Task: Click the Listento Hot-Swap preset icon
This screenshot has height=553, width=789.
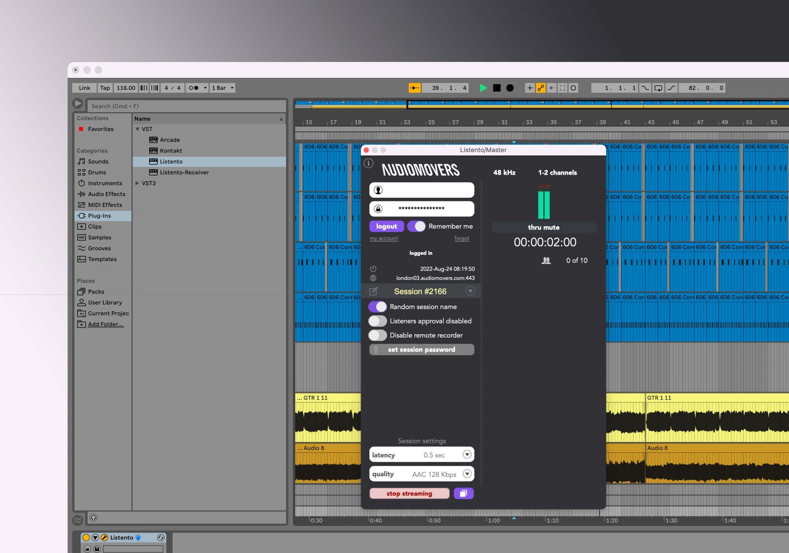Action: pos(161,538)
